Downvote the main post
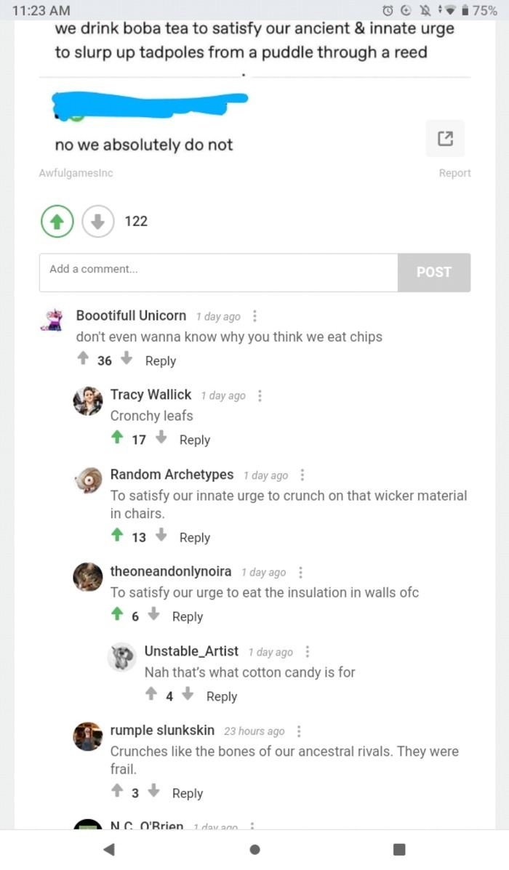 tap(97, 221)
